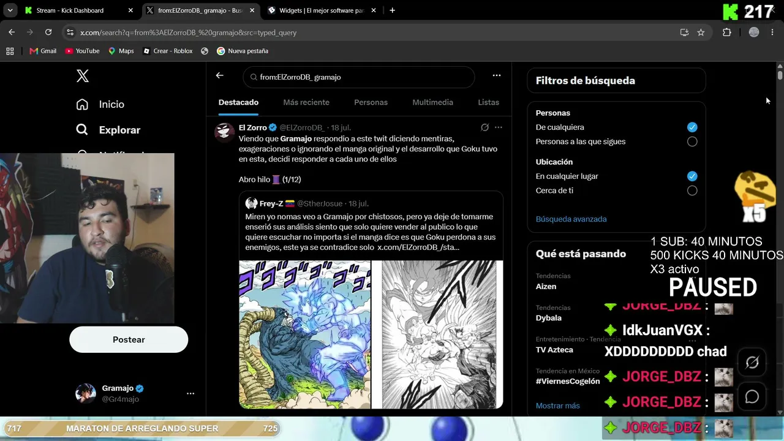Image resolution: width=784 pixels, height=441 pixels.
Task: Open the Nueva pestaña bookmark
Action: click(243, 51)
